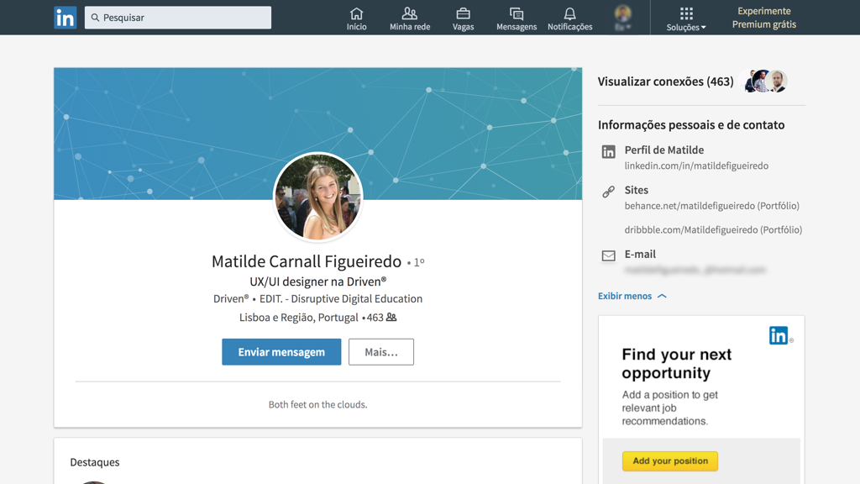The height and width of the screenshot is (484, 860).
Task: Click the Add your position button
Action: (x=670, y=460)
